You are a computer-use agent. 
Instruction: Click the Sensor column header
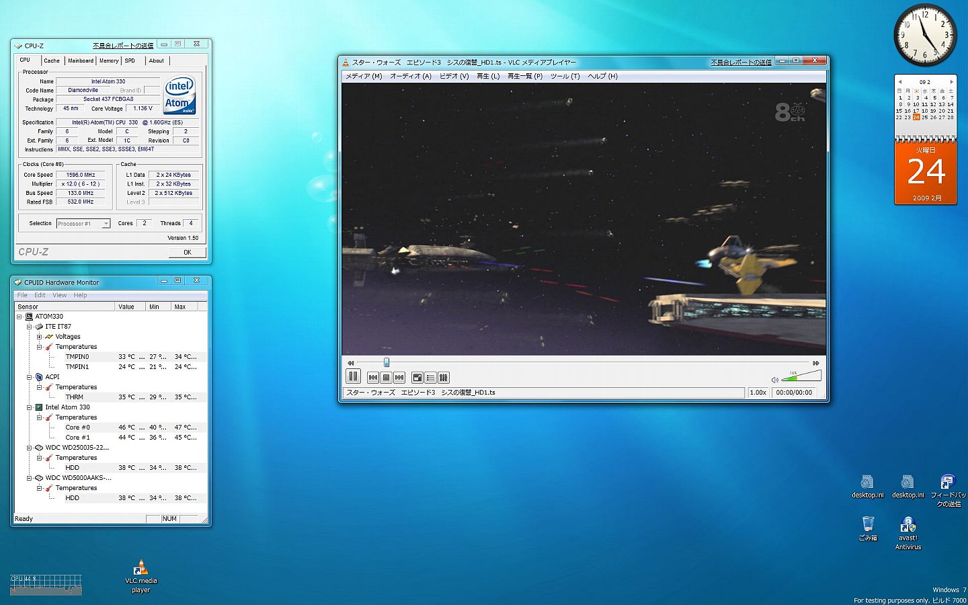pyautogui.click(x=65, y=307)
